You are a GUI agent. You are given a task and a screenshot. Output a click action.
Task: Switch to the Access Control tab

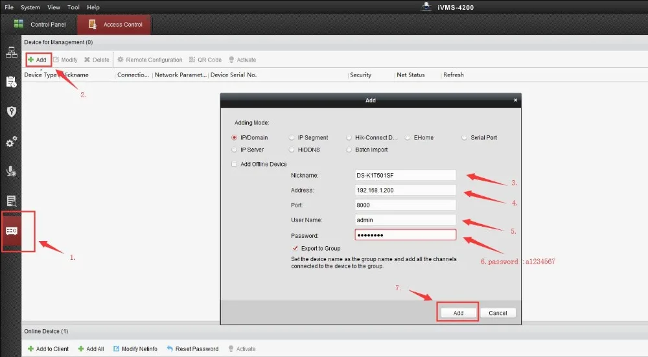coord(114,25)
